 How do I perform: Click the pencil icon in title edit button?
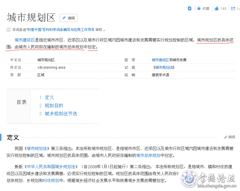click(64, 18)
